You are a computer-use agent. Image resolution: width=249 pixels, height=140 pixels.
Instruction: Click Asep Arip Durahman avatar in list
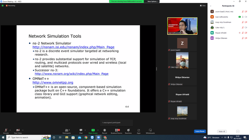click(x=212, y=22)
